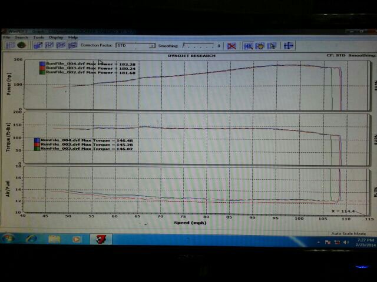Select RunFile_004.drf Max Power legend entry
Image resolution: width=377 pixels, height=282 pixels.
(84, 63)
